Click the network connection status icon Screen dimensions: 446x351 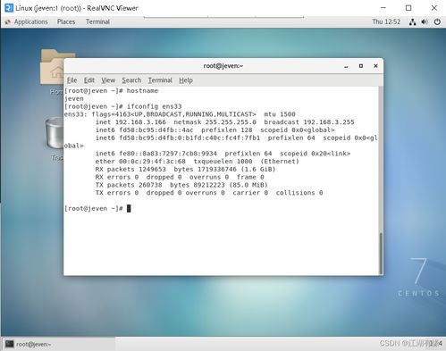coord(413,21)
